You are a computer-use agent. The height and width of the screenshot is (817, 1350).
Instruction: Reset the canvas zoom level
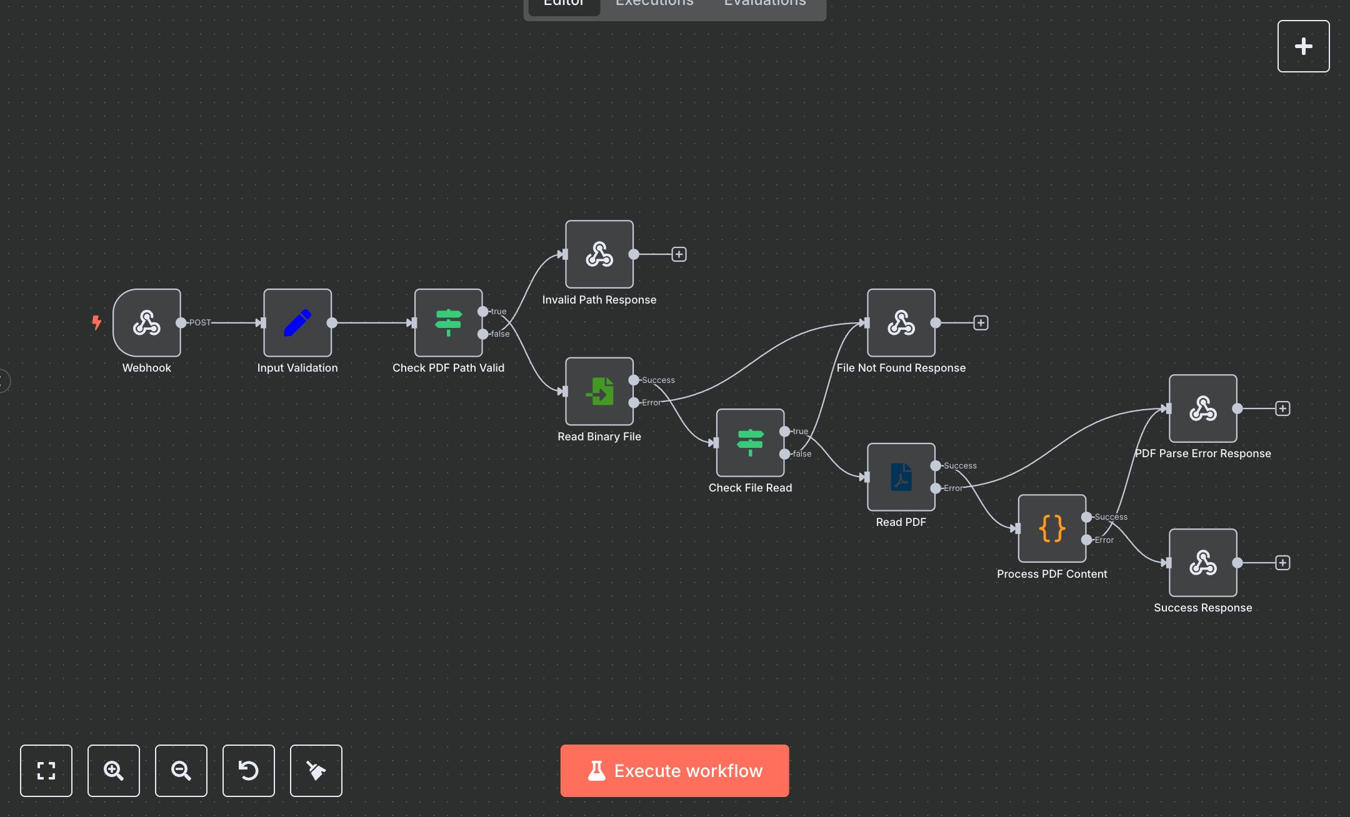tap(248, 771)
